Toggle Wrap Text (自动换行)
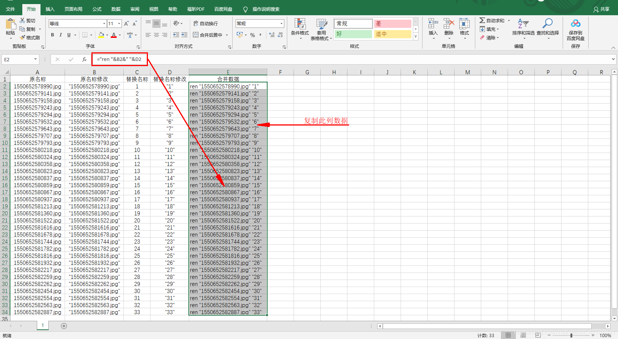Image resolution: width=618 pixels, height=339 pixels. pos(206,23)
